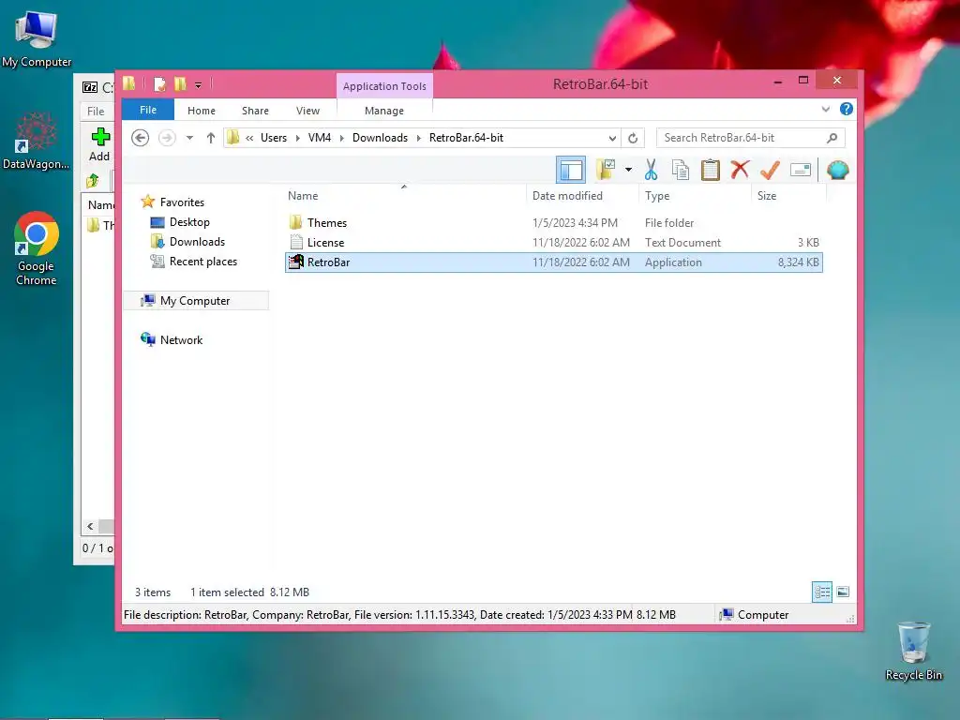Click Users in the address breadcrumb
Viewport: 960px width, 720px height.
274,138
